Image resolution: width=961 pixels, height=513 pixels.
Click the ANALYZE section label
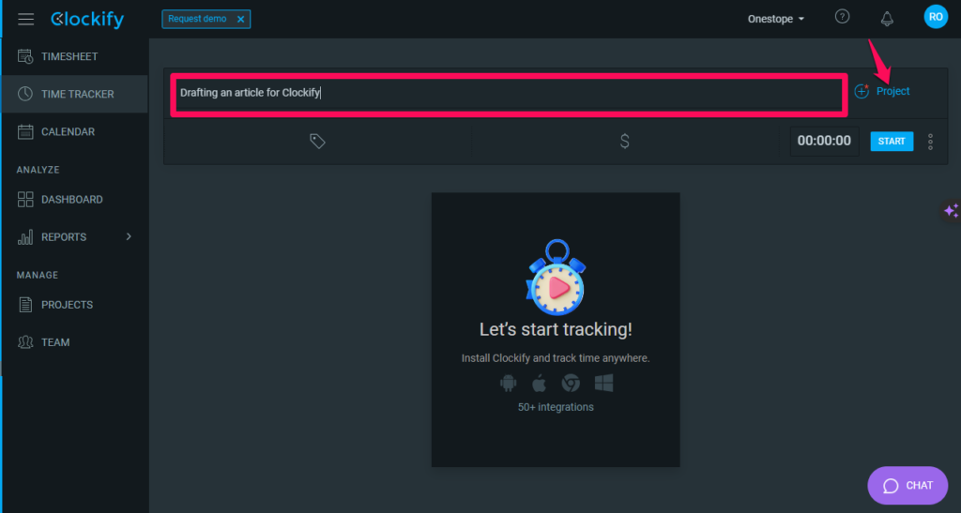pyautogui.click(x=38, y=170)
